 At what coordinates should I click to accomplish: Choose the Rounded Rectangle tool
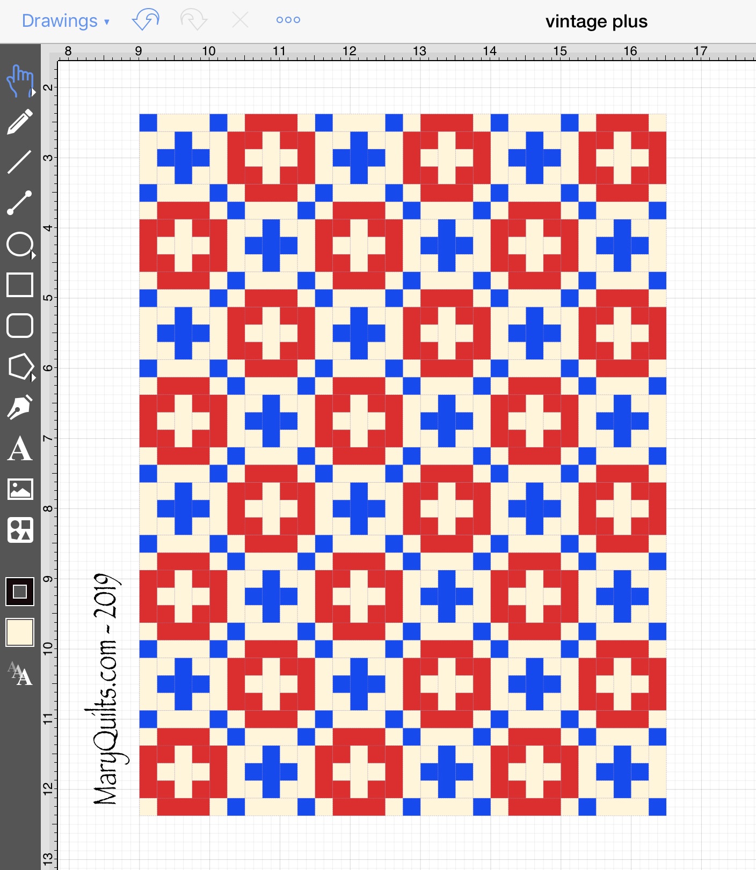point(20,325)
